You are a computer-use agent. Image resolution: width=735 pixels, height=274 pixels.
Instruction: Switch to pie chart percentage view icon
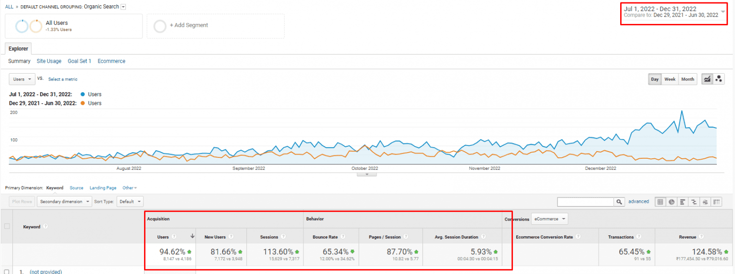coord(671,202)
